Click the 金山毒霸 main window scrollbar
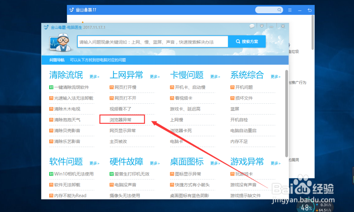 (313, 33)
